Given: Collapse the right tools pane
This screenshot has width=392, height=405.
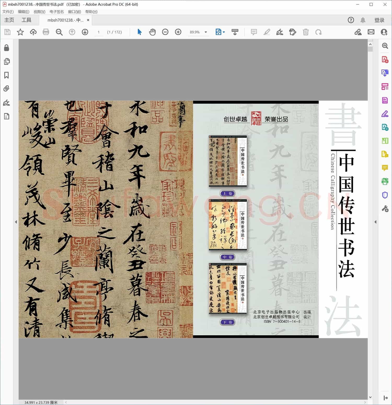Looking at the screenshot, I should click(376, 222).
